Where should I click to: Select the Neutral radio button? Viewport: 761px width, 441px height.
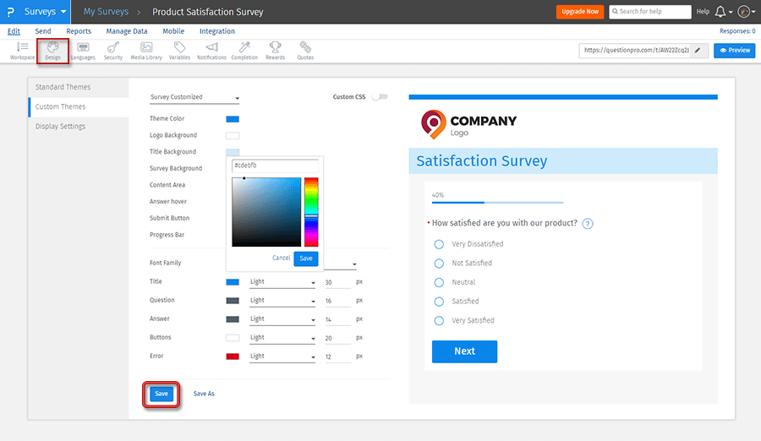439,282
